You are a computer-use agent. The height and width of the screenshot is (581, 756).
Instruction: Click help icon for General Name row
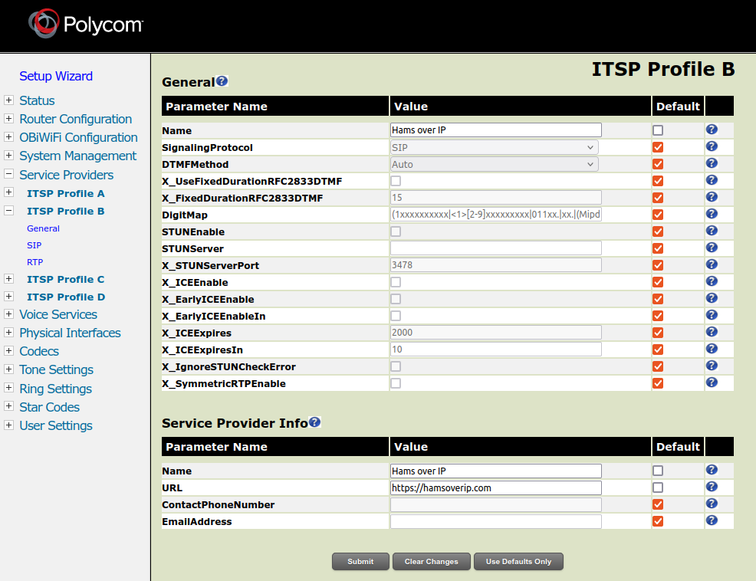coord(712,130)
